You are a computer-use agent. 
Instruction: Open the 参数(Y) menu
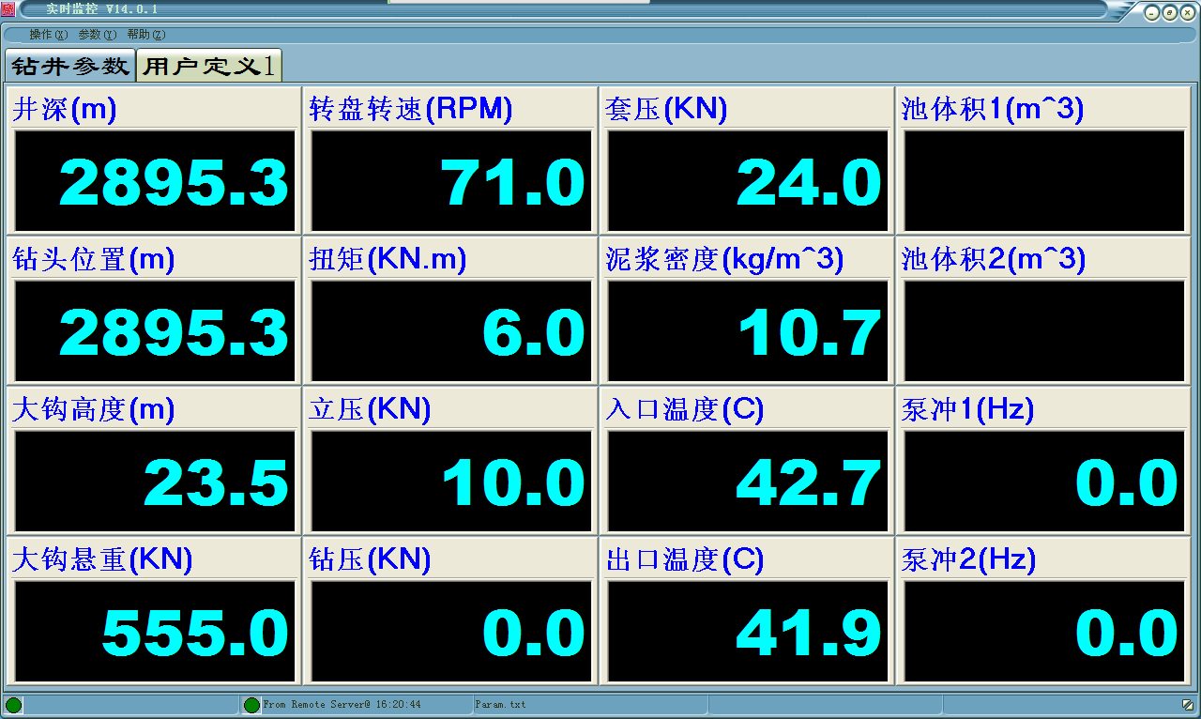tap(97, 35)
